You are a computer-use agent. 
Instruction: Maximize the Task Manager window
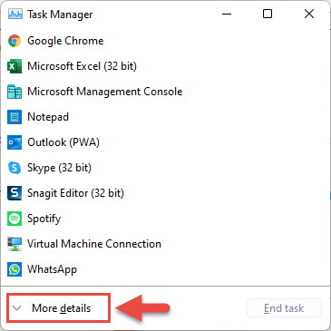[x=268, y=14]
